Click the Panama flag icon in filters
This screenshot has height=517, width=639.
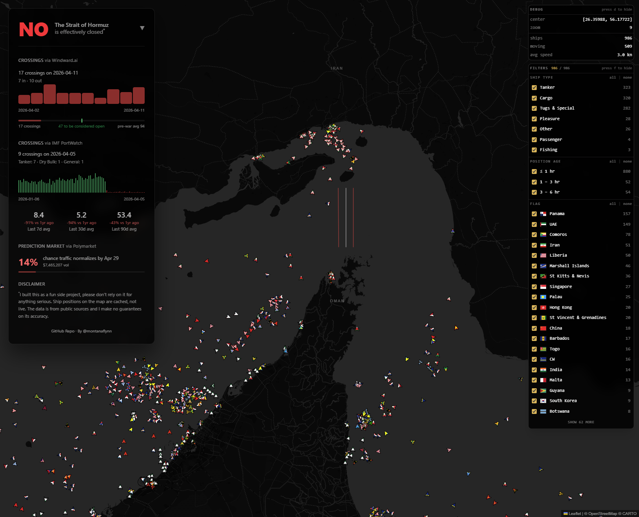pos(543,214)
